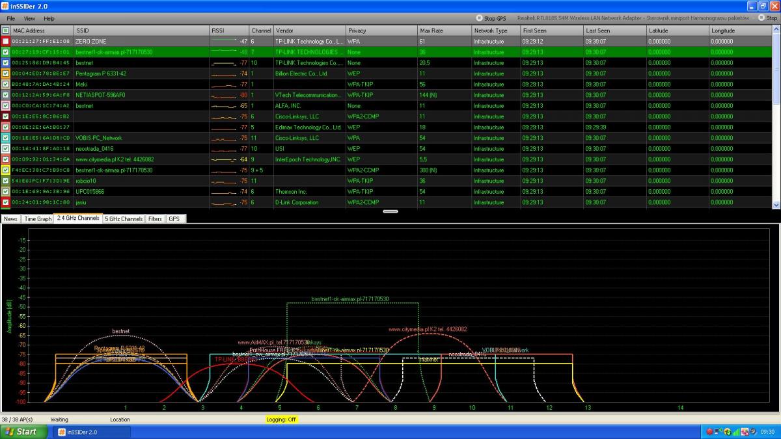Image resolution: width=781 pixels, height=439 pixels.
Task: Sort by the RSSI column header
Action: click(x=229, y=31)
